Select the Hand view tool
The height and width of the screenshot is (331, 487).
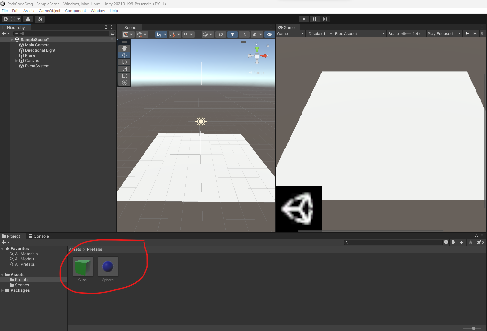pyautogui.click(x=124, y=48)
